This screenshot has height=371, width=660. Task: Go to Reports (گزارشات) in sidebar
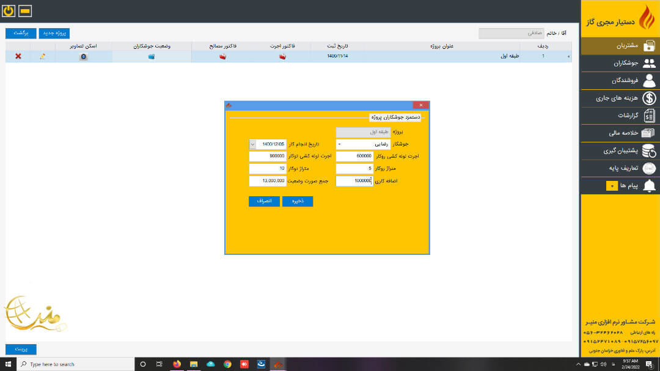620,116
